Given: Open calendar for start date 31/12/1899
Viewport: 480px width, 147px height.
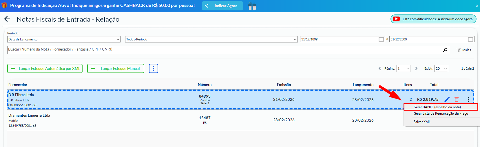Looking at the screenshot, I should [381, 39].
